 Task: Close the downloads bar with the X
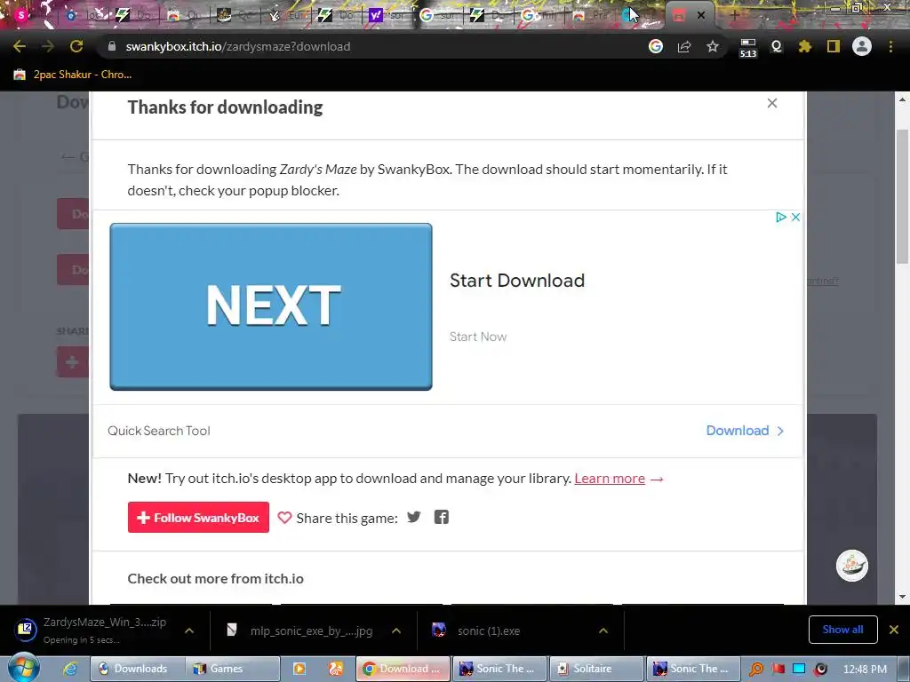(x=894, y=630)
